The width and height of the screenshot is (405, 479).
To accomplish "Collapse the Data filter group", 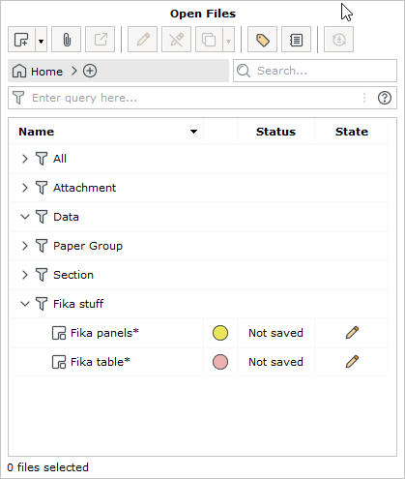I will pyautogui.click(x=25, y=217).
